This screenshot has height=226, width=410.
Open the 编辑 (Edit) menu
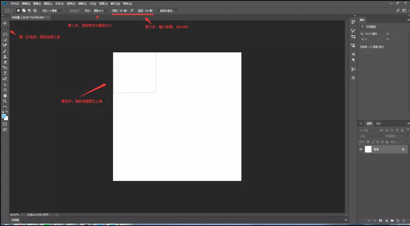click(x=26, y=4)
